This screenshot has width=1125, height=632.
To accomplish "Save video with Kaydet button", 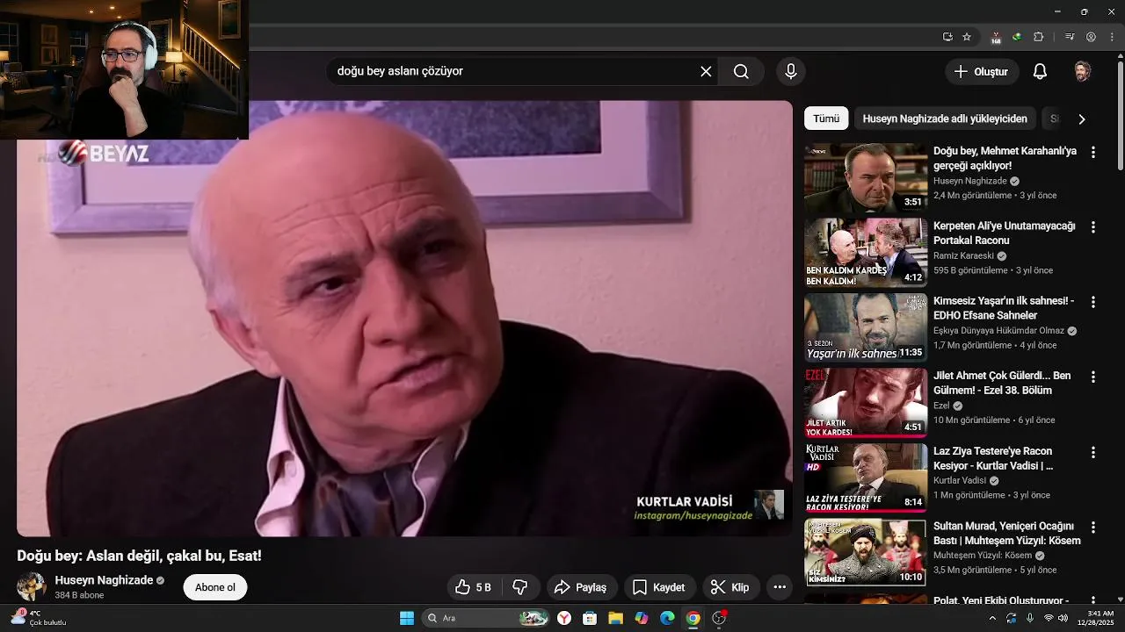I will 659,587.
